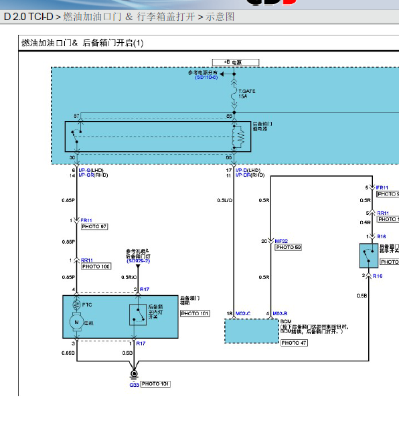Click R17 connector link at pin 2
Image resolution: width=399 pixels, height=427 pixels.
pyautogui.click(x=145, y=289)
